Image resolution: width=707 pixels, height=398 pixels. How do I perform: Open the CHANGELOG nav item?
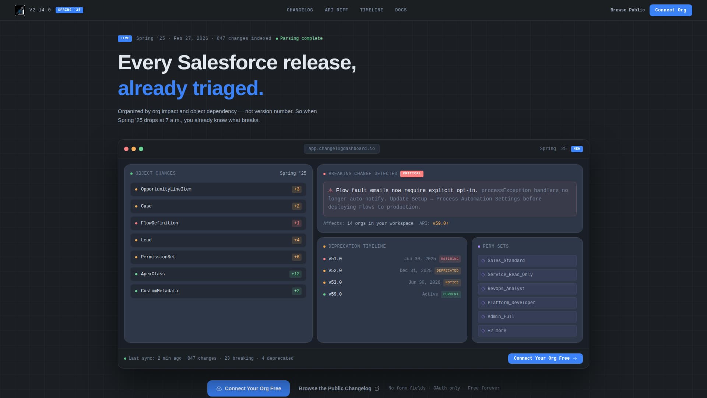click(x=300, y=10)
